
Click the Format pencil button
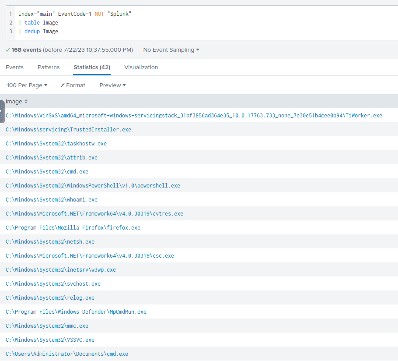click(x=73, y=85)
